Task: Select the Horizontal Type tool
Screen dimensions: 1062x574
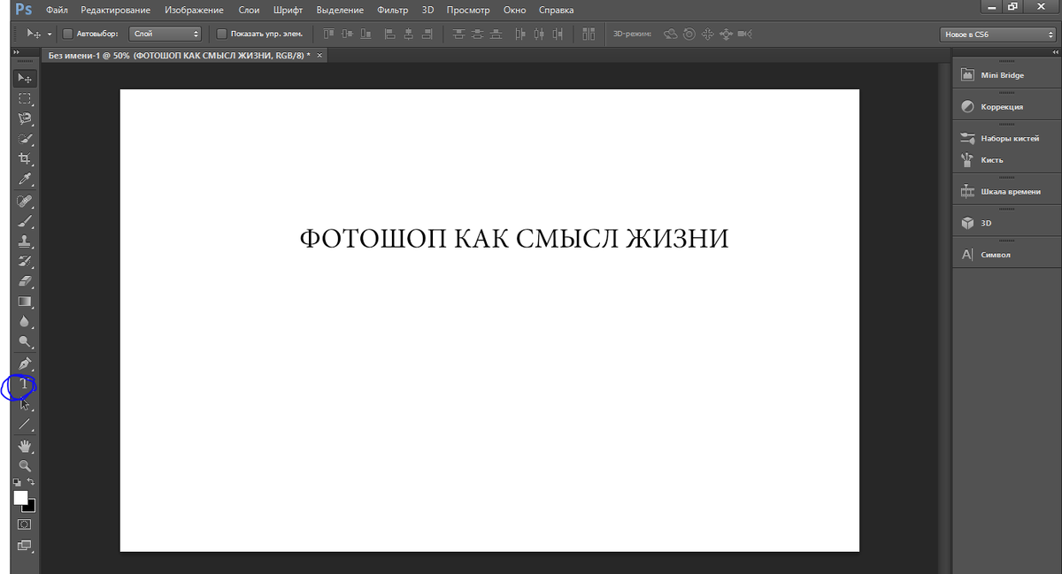Action: point(25,384)
